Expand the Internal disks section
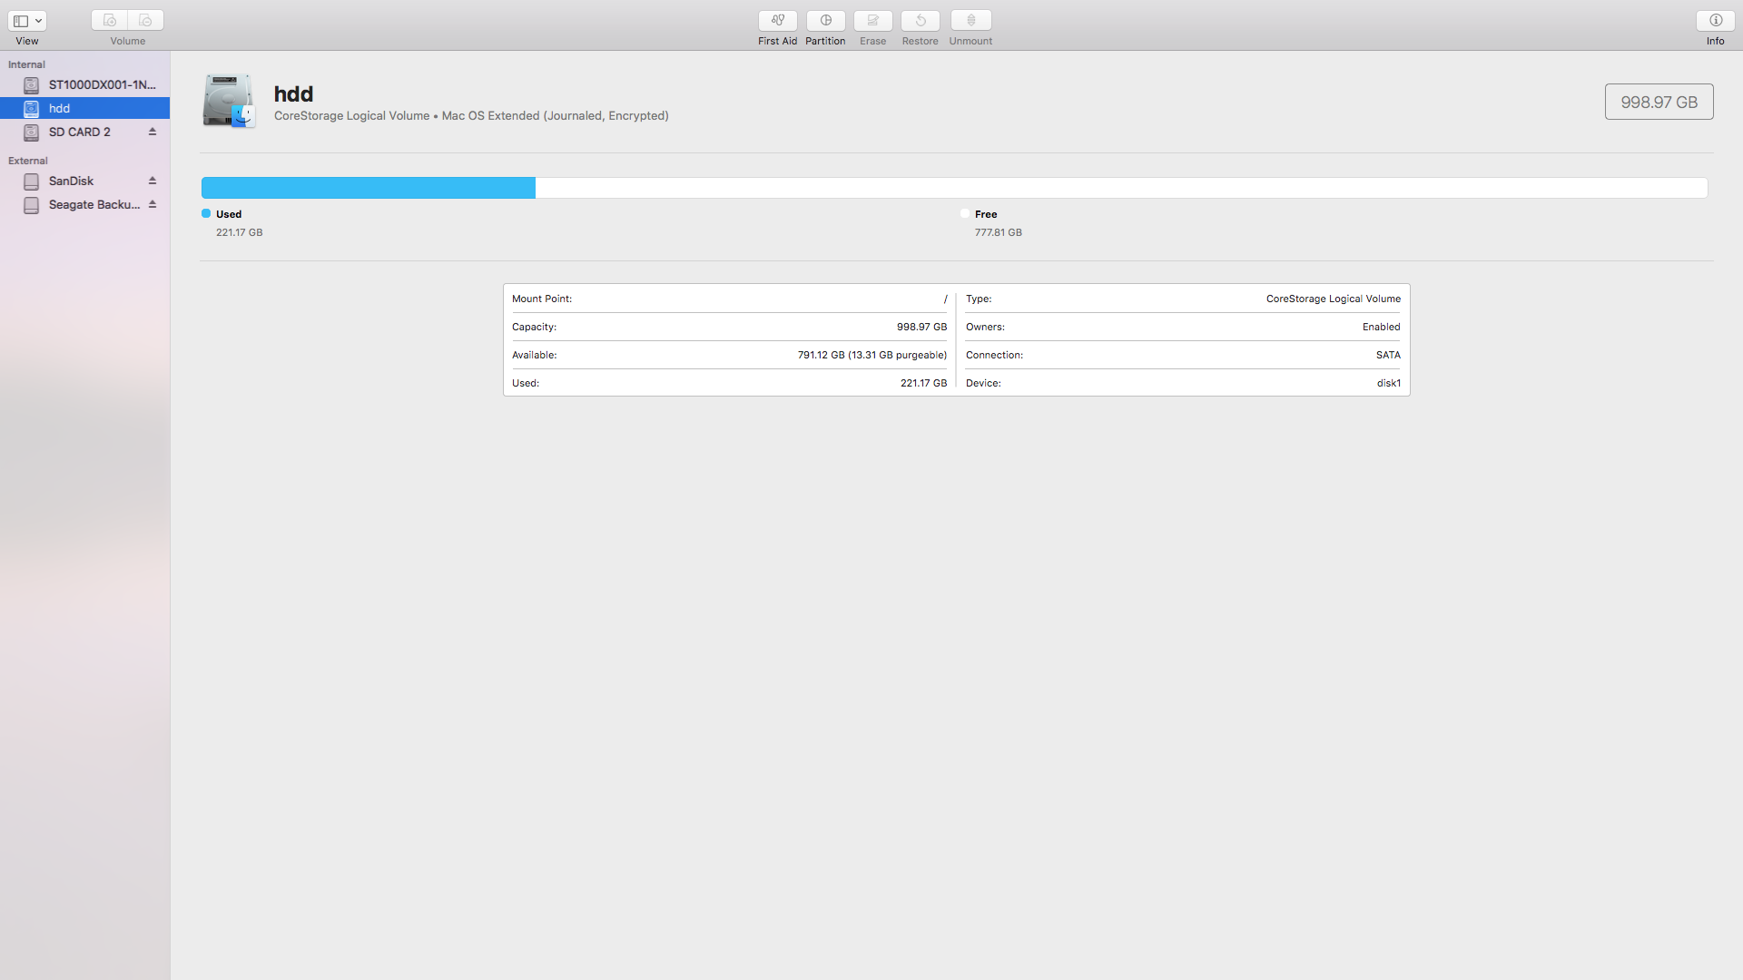This screenshot has height=980, width=1743. click(x=25, y=64)
